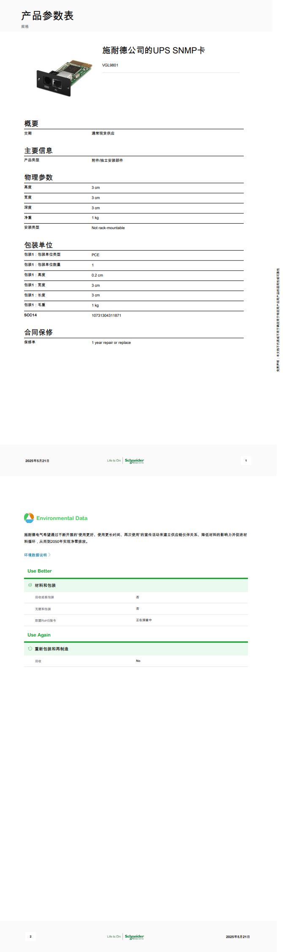
Task: Click the recycle icon beside 重新包装和再制造
Action: (x=30, y=648)
